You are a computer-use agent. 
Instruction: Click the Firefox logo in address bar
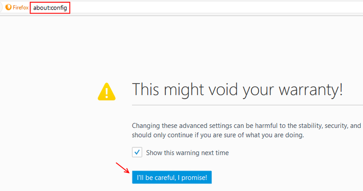pyautogui.click(x=8, y=7)
